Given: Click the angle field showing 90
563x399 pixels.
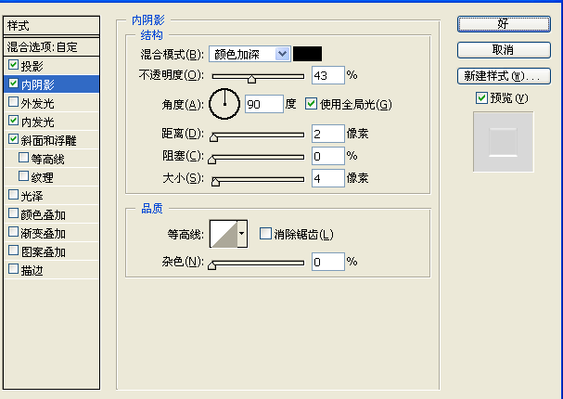Looking at the screenshot, I should pyautogui.click(x=264, y=104).
